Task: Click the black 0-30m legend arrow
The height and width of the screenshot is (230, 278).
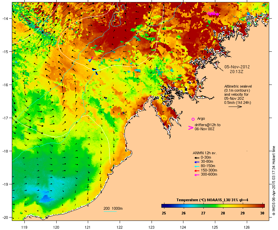Action: pos(197,158)
